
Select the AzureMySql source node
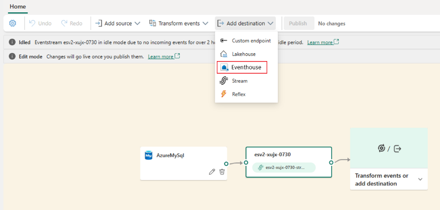click(x=184, y=164)
